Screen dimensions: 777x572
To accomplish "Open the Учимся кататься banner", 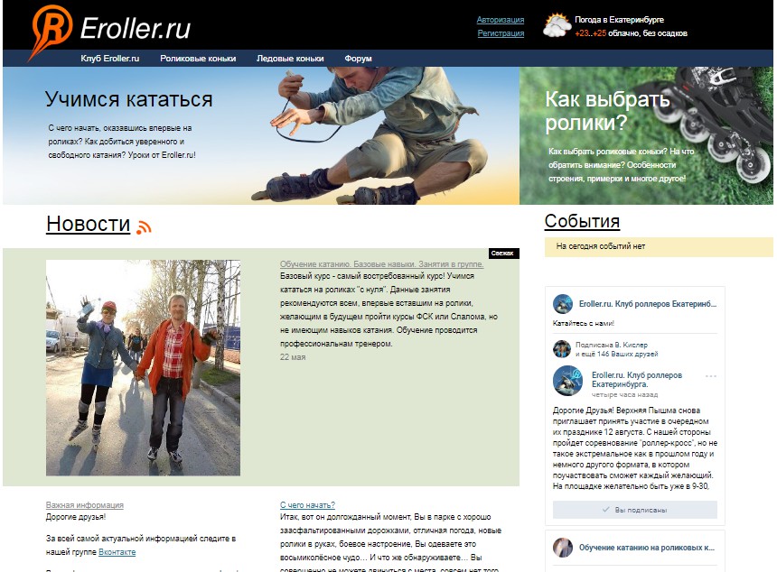I will coord(261,135).
